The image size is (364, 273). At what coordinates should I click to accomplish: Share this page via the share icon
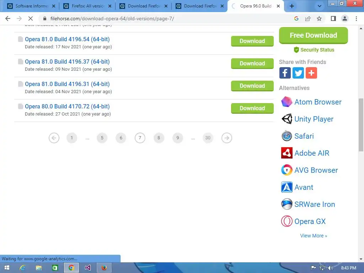click(308, 18)
